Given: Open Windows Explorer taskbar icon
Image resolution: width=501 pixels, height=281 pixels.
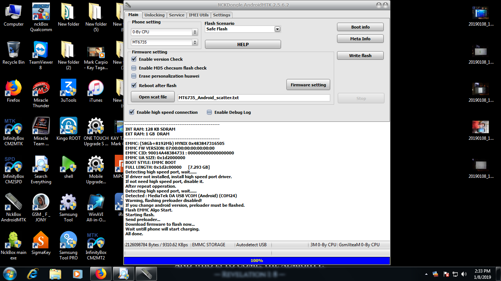Looking at the screenshot, I should pyautogui.click(x=55, y=274).
